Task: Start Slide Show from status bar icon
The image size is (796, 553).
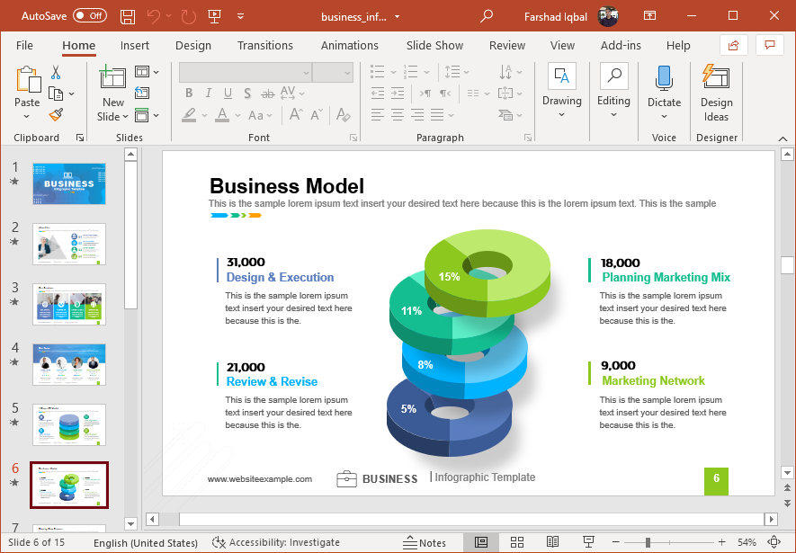Action: coord(588,542)
